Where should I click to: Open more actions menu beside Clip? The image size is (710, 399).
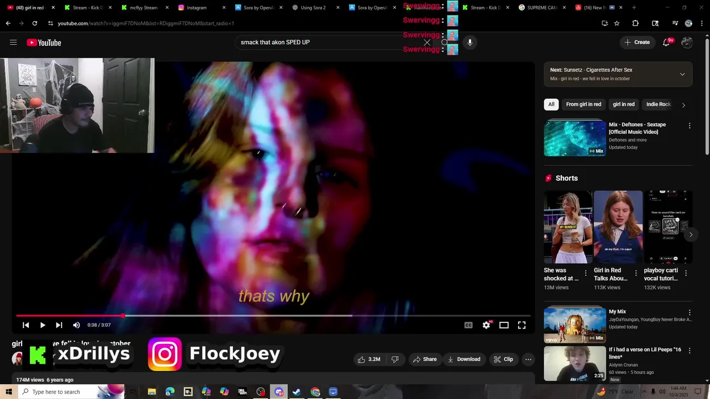coord(528,359)
